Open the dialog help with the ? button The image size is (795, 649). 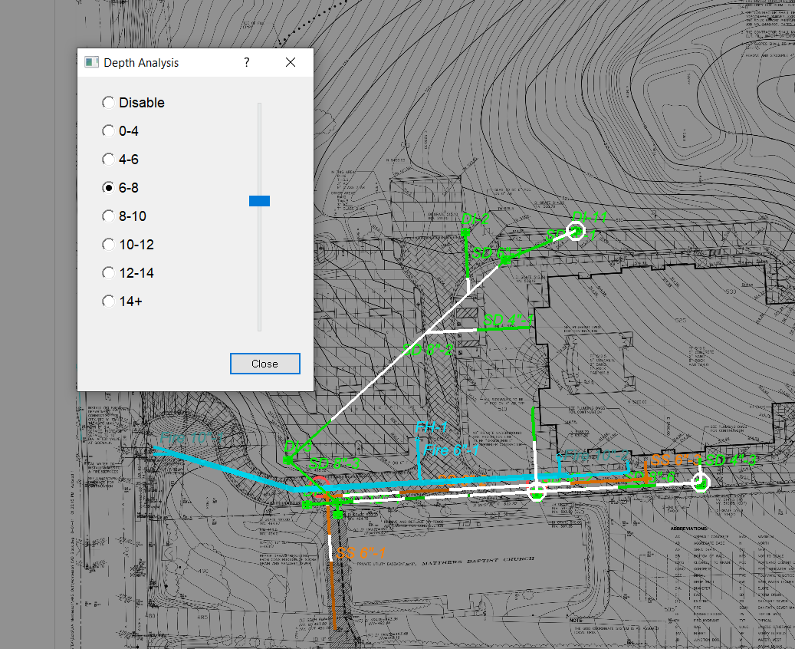click(x=246, y=62)
